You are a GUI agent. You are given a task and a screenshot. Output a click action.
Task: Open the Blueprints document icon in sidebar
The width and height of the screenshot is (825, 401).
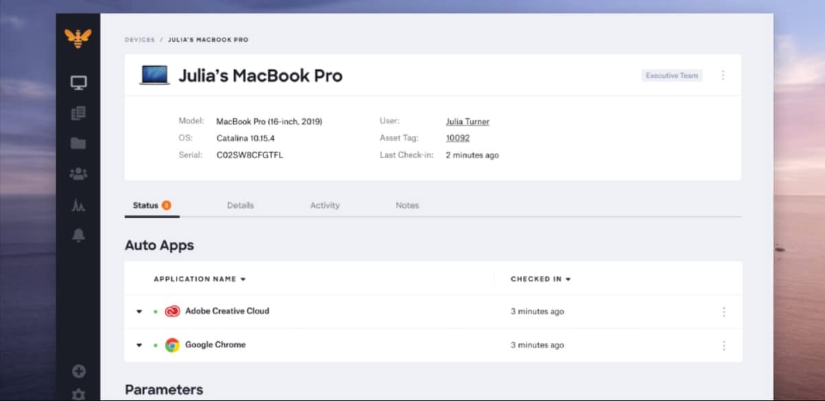pos(78,113)
